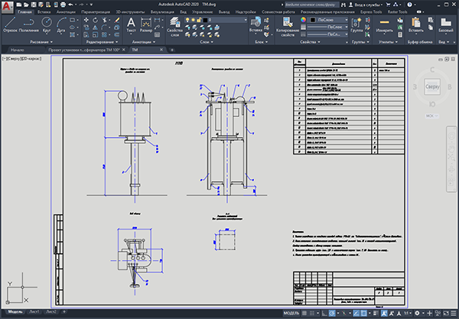Click the Rotate tool icon
Viewport: 459px width, 319px height.
[95, 20]
